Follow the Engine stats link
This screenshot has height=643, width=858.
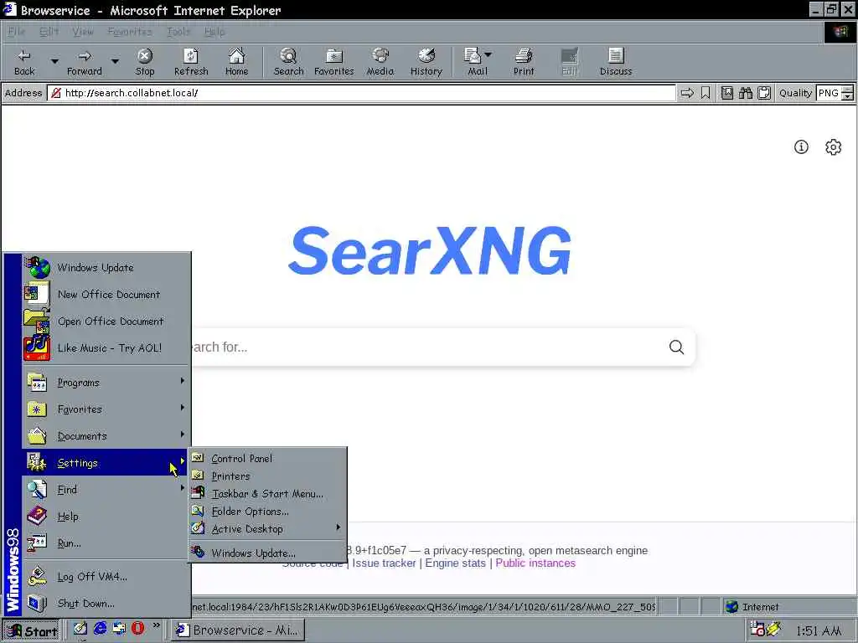tap(455, 563)
